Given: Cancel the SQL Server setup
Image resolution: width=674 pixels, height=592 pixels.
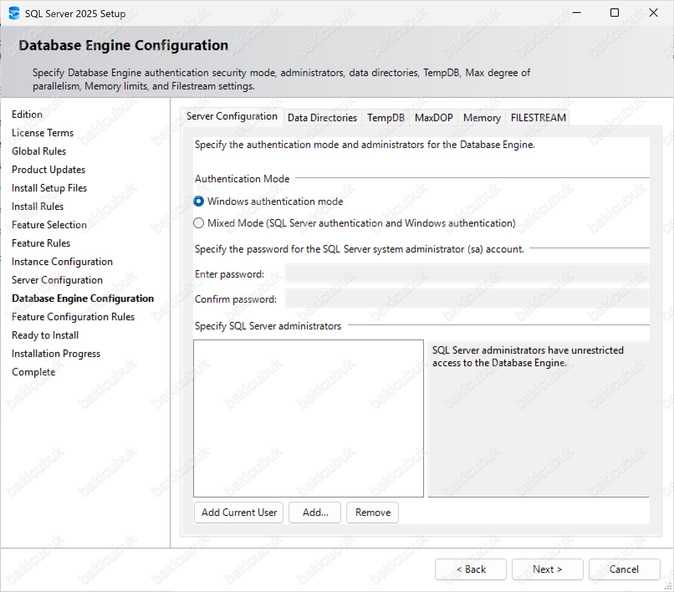Looking at the screenshot, I should coord(624,569).
